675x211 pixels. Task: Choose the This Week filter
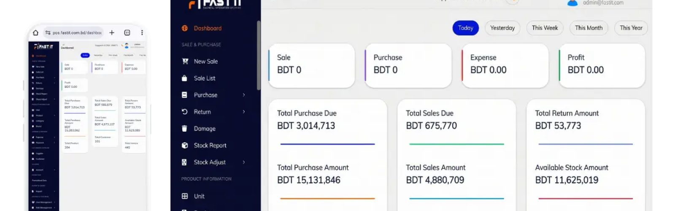pyautogui.click(x=545, y=28)
